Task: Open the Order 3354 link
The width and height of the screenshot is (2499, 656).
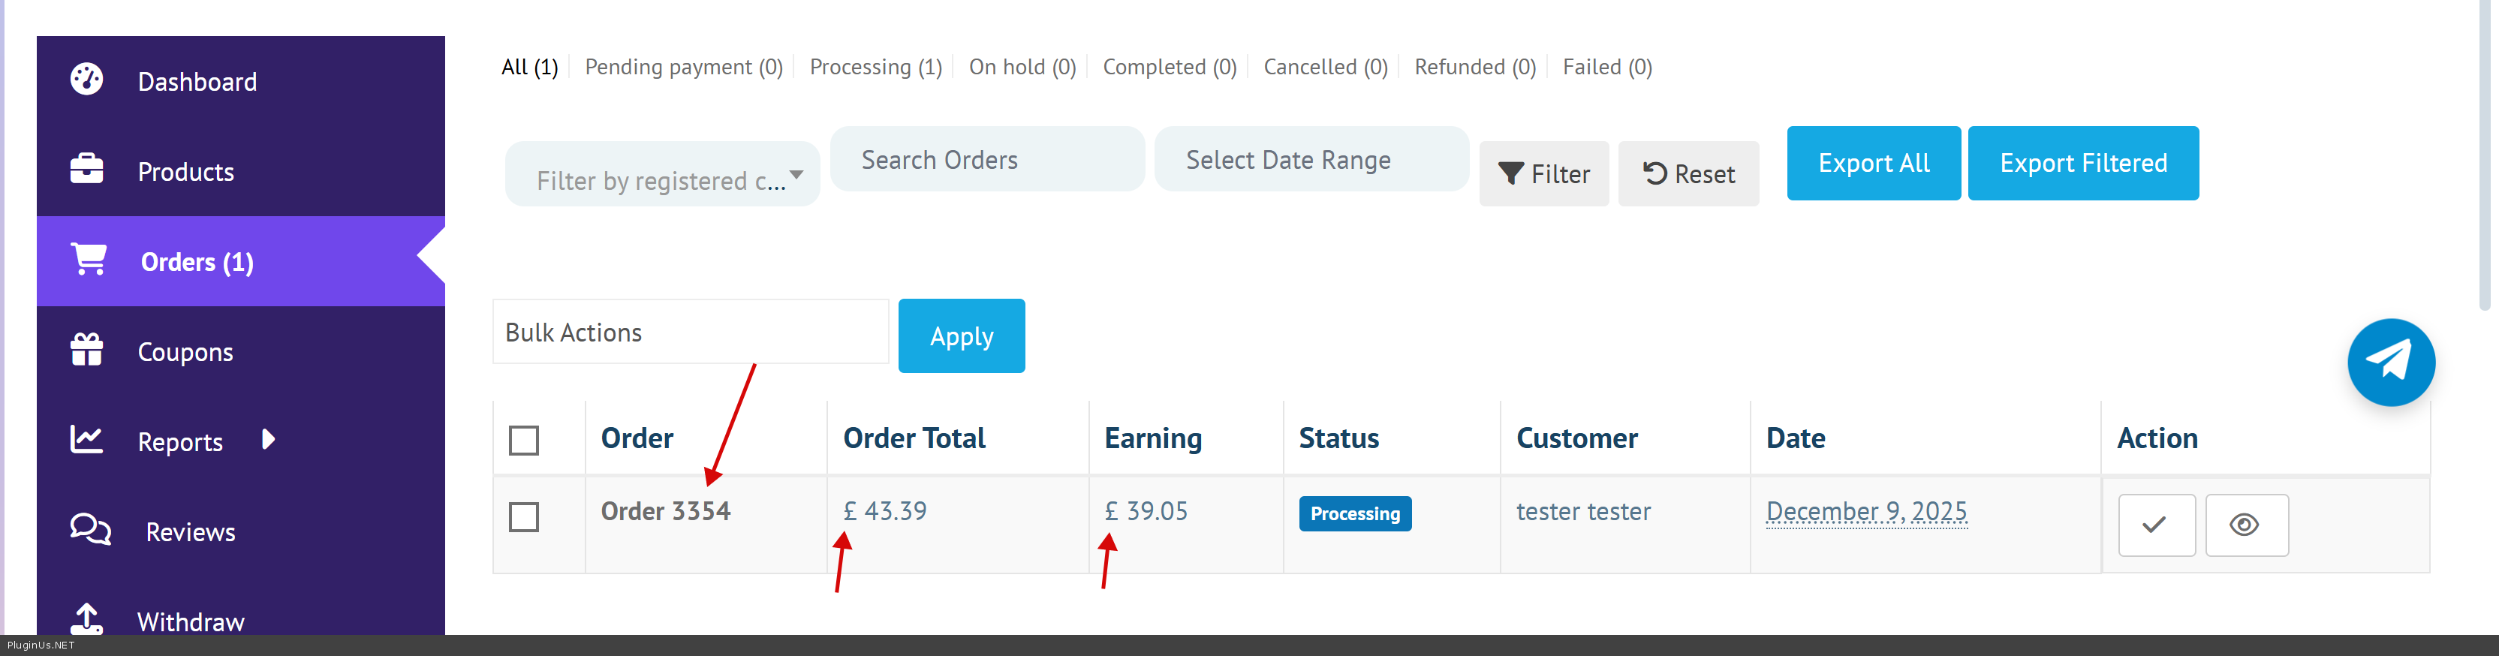Action: (x=666, y=511)
